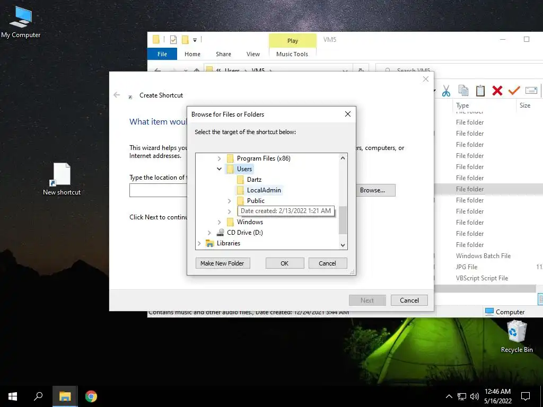Image resolution: width=543 pixels, height=407 pixels.
Task: Select the LocalAdmin folder
Action: pyautogui.click(x=264, y=190)
